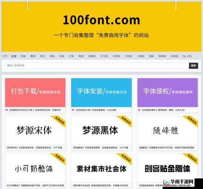Switch to the 书法体 category
The image size is (203, 189).
point(129,56)
